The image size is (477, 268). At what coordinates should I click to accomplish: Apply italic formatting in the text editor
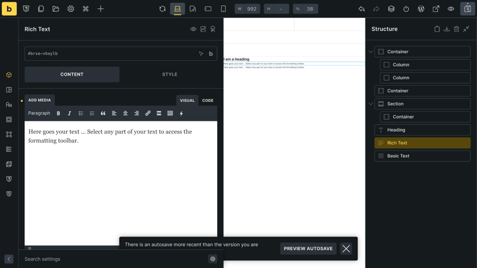(x=69, y=113)
